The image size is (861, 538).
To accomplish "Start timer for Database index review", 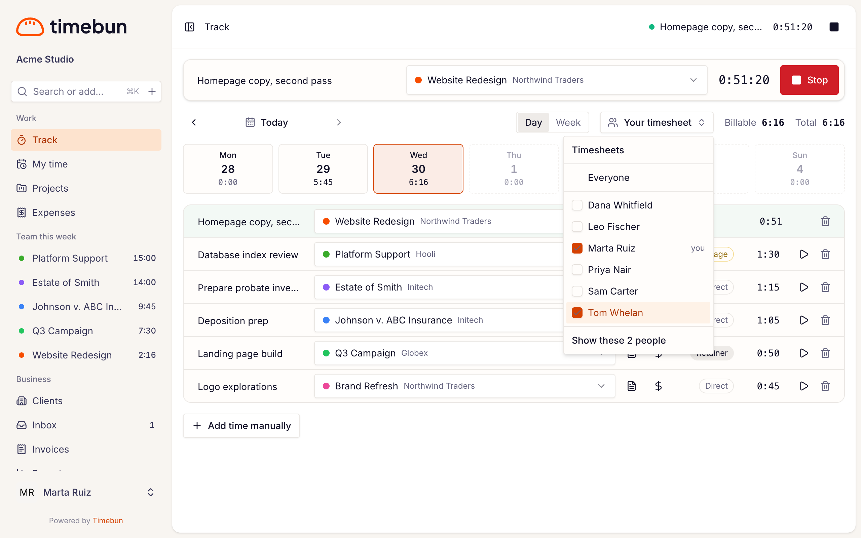I will click(804, 255).
